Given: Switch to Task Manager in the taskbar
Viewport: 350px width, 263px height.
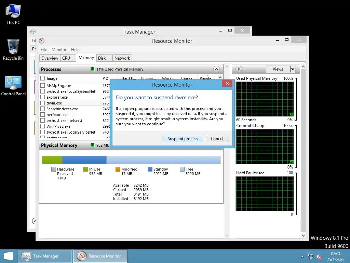Looking at the screenshot, I should click(45, 256).
